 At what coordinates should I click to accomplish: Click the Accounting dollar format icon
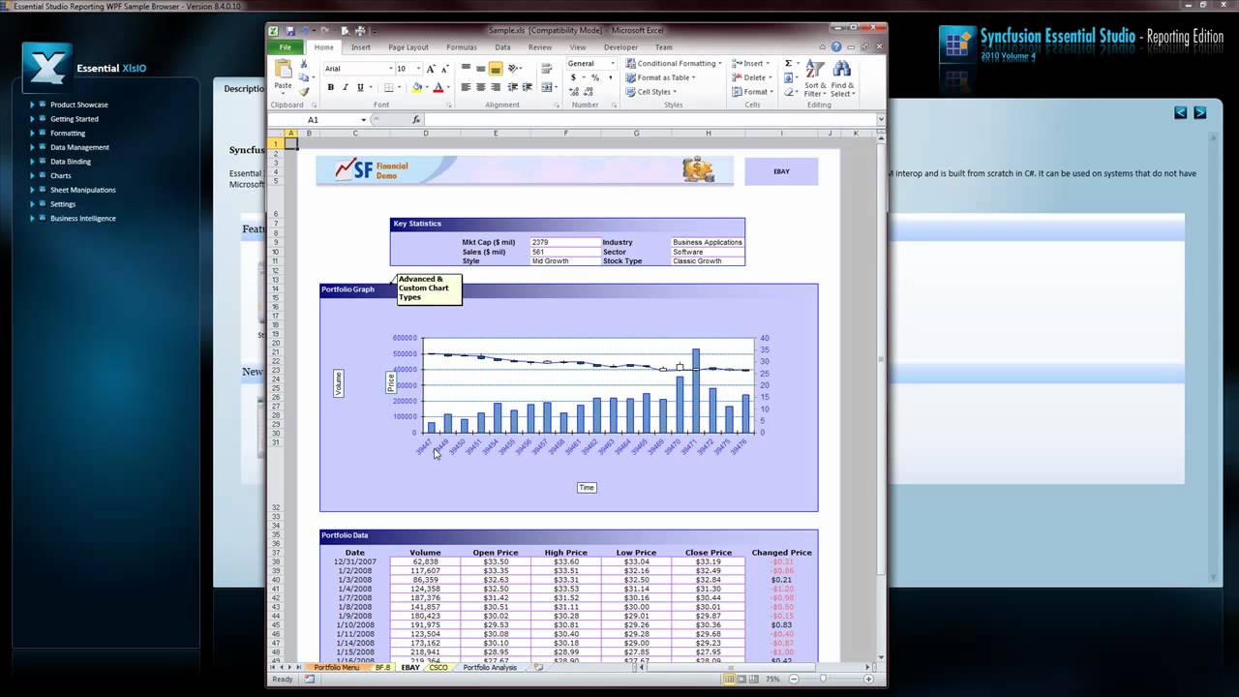click(x=573, y=77)
